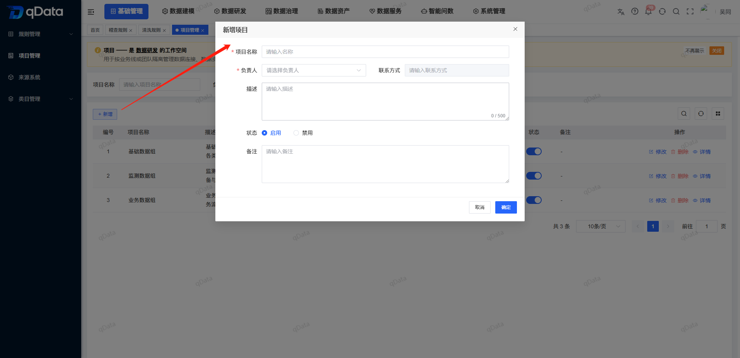Focus the 备注 textarea
The height and width of the screenshot is (358, 740).
tap(385, 164)
